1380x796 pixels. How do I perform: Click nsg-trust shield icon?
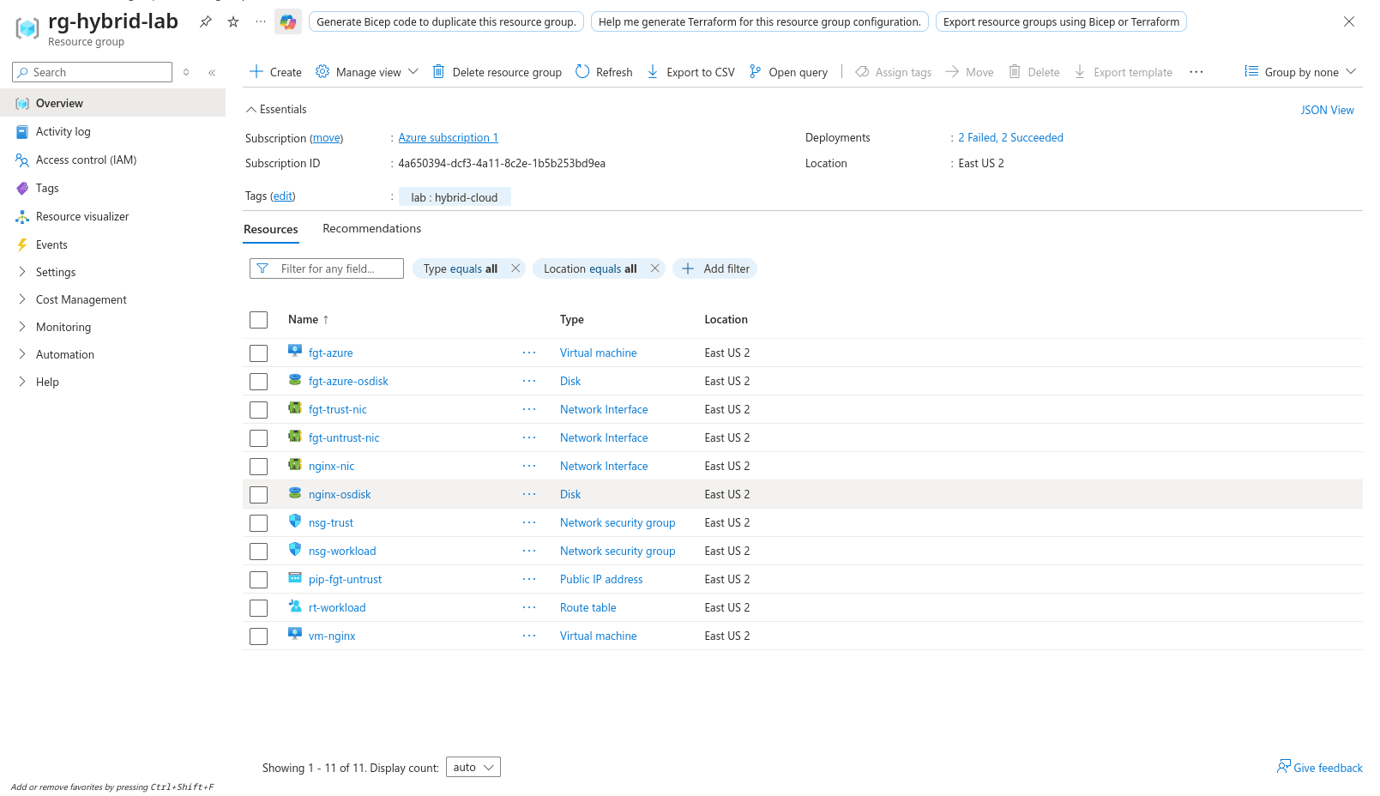click(295, 521)
